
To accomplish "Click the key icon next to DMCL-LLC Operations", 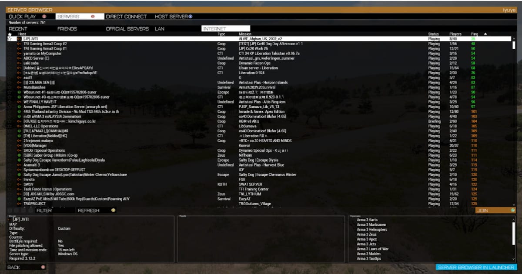I will click(19, 126).
